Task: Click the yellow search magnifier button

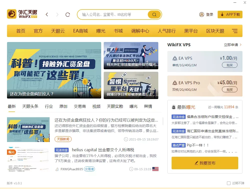Action: pos(154,14)
